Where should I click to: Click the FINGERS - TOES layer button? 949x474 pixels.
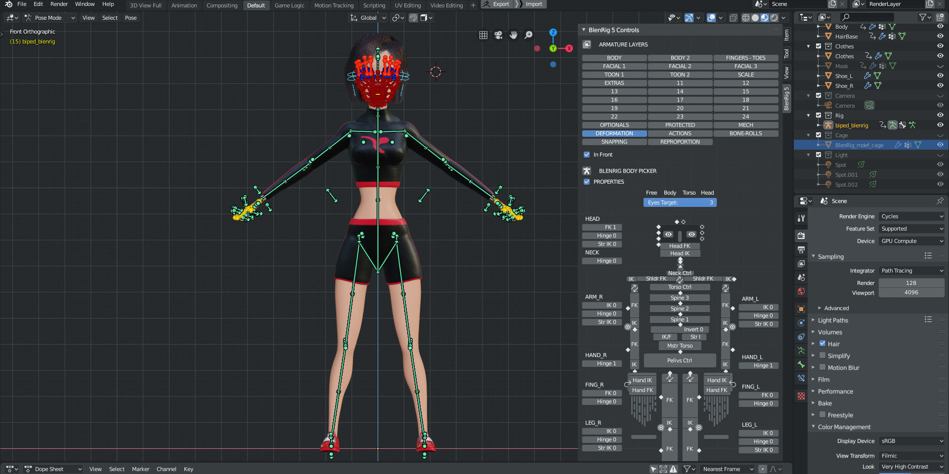[x=746, y=58]
